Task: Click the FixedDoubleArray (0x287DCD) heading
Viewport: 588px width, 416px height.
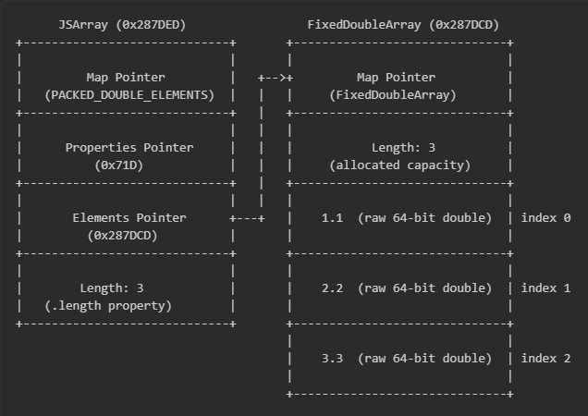Action: 403,24
